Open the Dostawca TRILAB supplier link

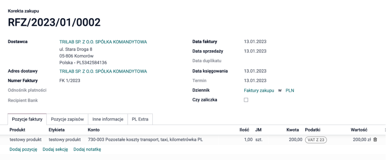click(x=103, y=42)
